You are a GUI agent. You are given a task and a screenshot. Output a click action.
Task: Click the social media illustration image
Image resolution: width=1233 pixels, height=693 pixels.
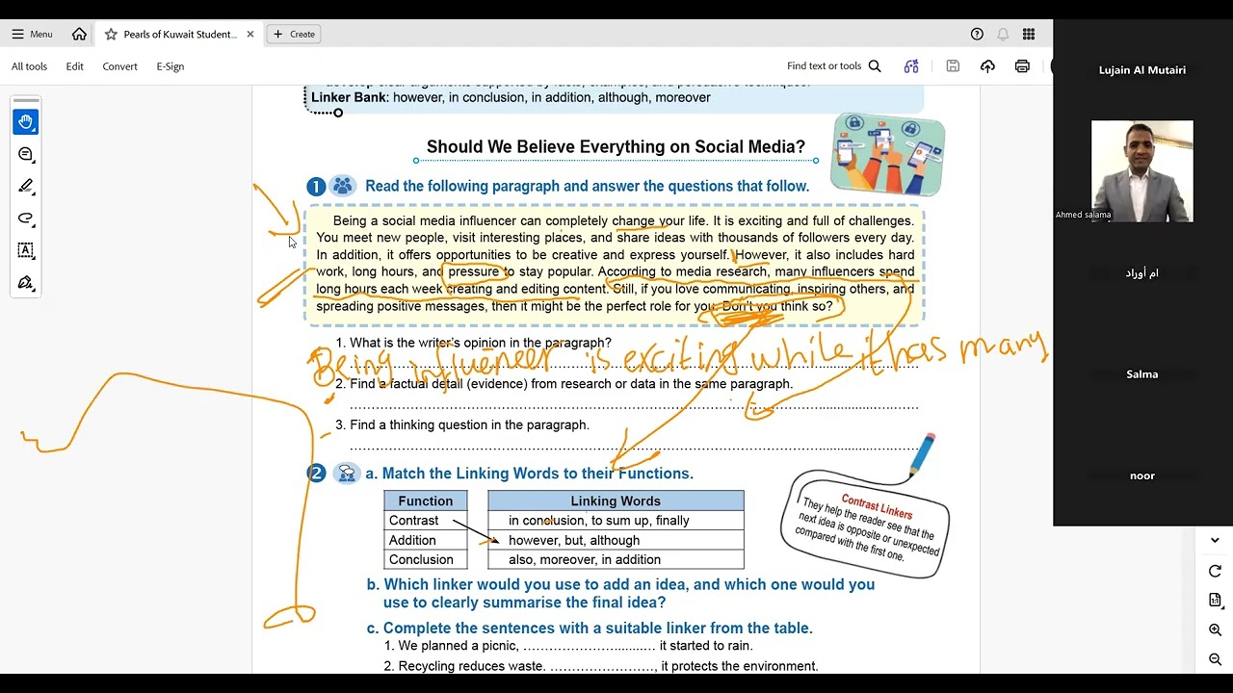[888, 154]
